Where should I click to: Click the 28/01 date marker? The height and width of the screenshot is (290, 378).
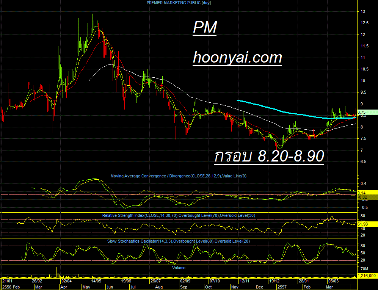coord(304,281)
